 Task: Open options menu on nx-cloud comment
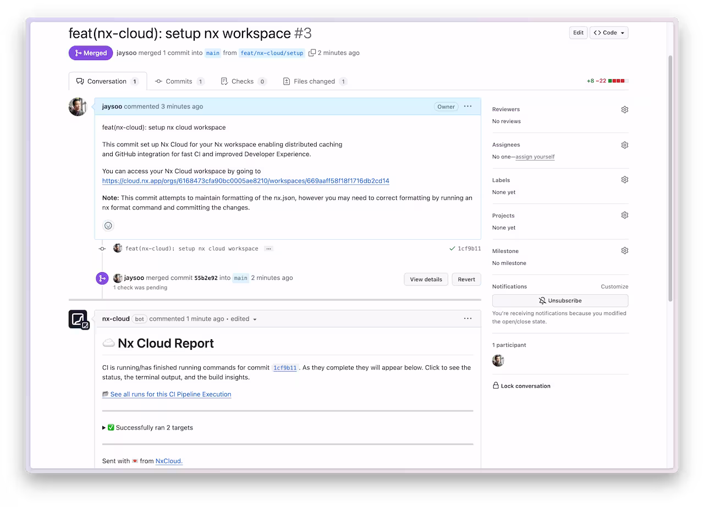pyautogui.click(x=468, y=318)
